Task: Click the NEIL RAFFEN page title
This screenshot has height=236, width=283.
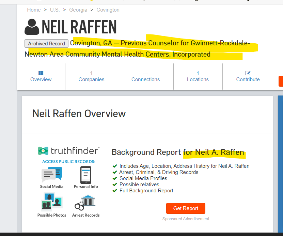Action: coord(79,27)
